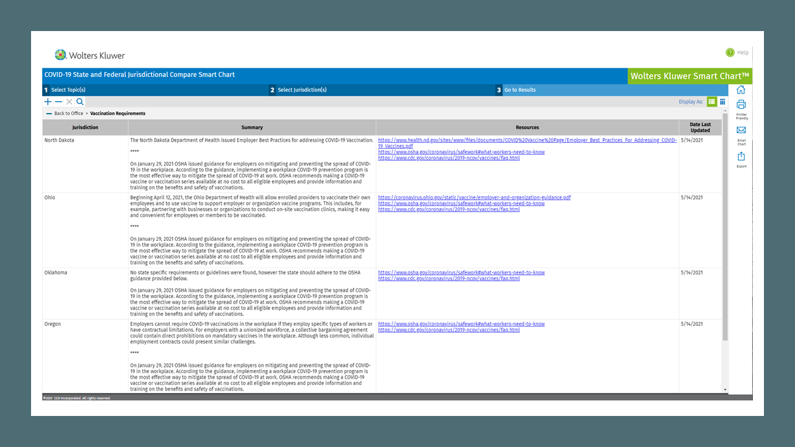This screenshot has width=795, height=447.
Task: Click the vertical scrollbar thumb
Action: [x=725, y=227]
